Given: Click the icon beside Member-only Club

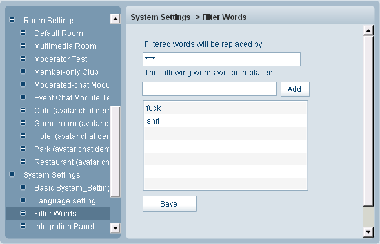Looking at the screenshot, I should click(x=23, y=71).
